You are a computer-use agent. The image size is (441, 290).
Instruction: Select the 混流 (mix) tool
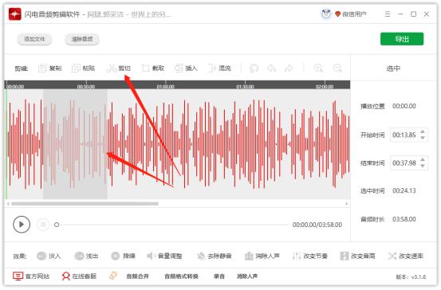coord(219,69)
